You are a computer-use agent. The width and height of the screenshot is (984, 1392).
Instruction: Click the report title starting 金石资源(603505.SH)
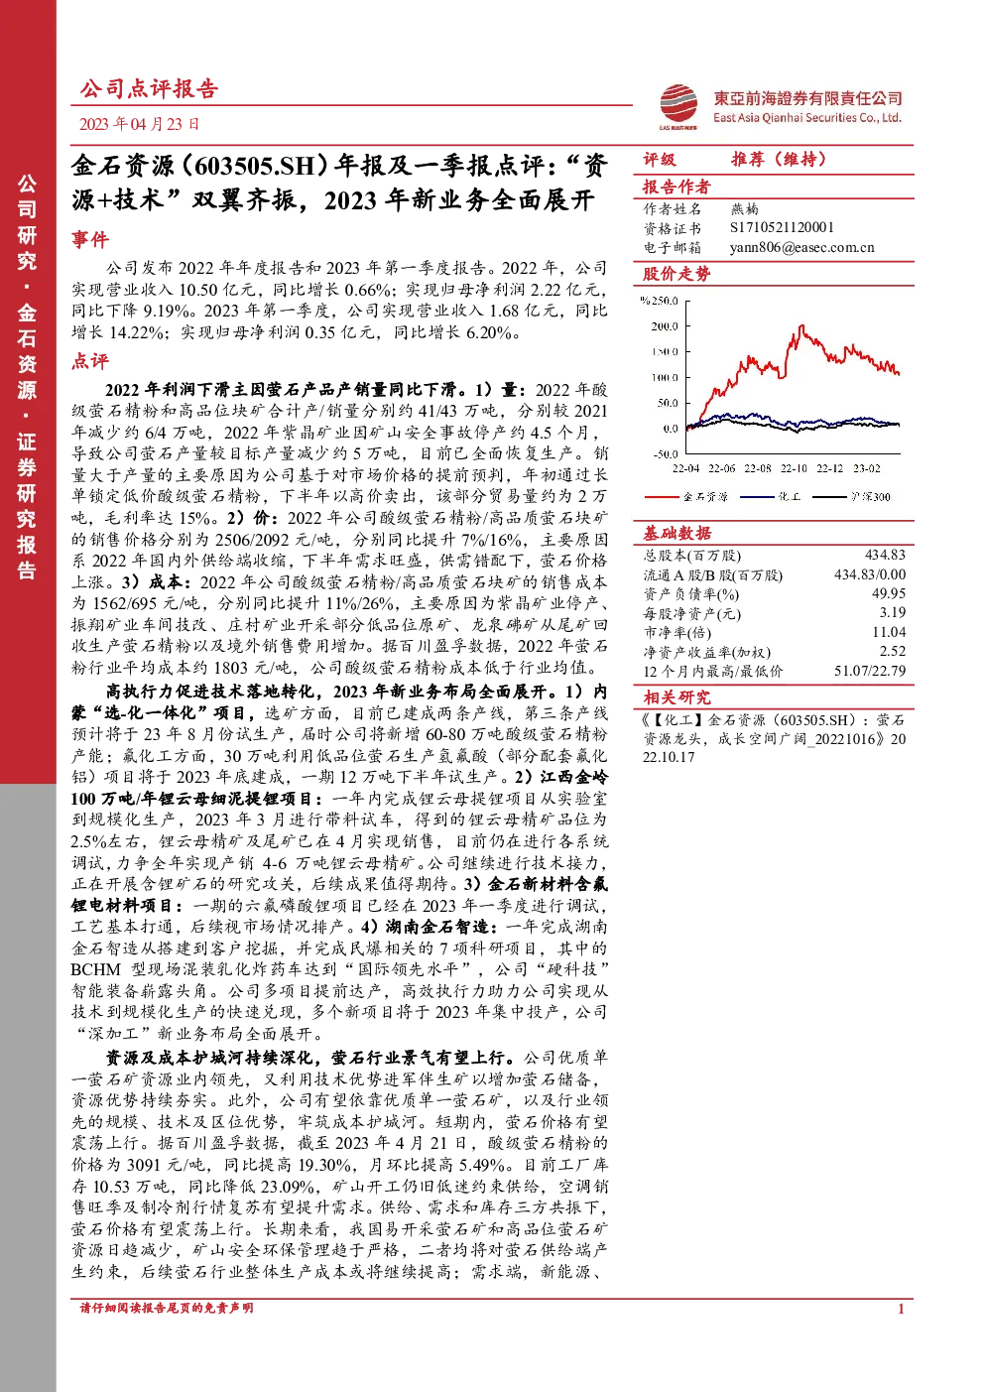[339, 183]
